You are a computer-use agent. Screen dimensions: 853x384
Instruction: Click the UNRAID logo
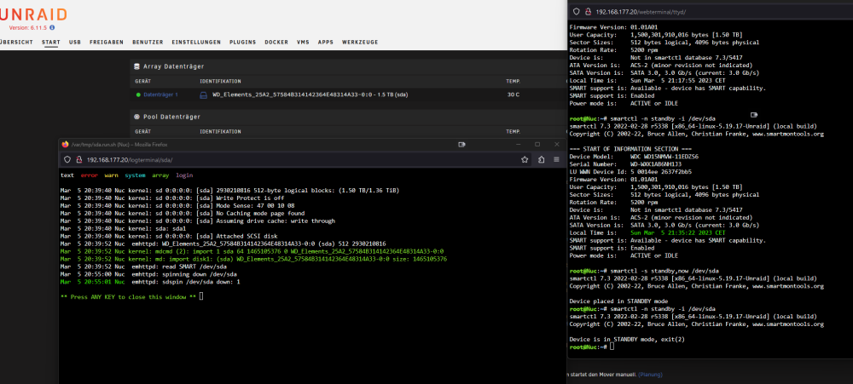pos(34,14)
